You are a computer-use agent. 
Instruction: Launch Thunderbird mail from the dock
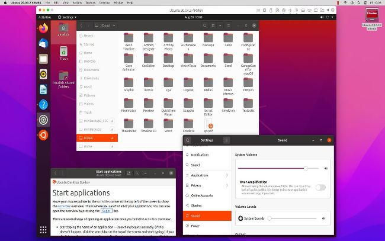[x=43, y=43]
